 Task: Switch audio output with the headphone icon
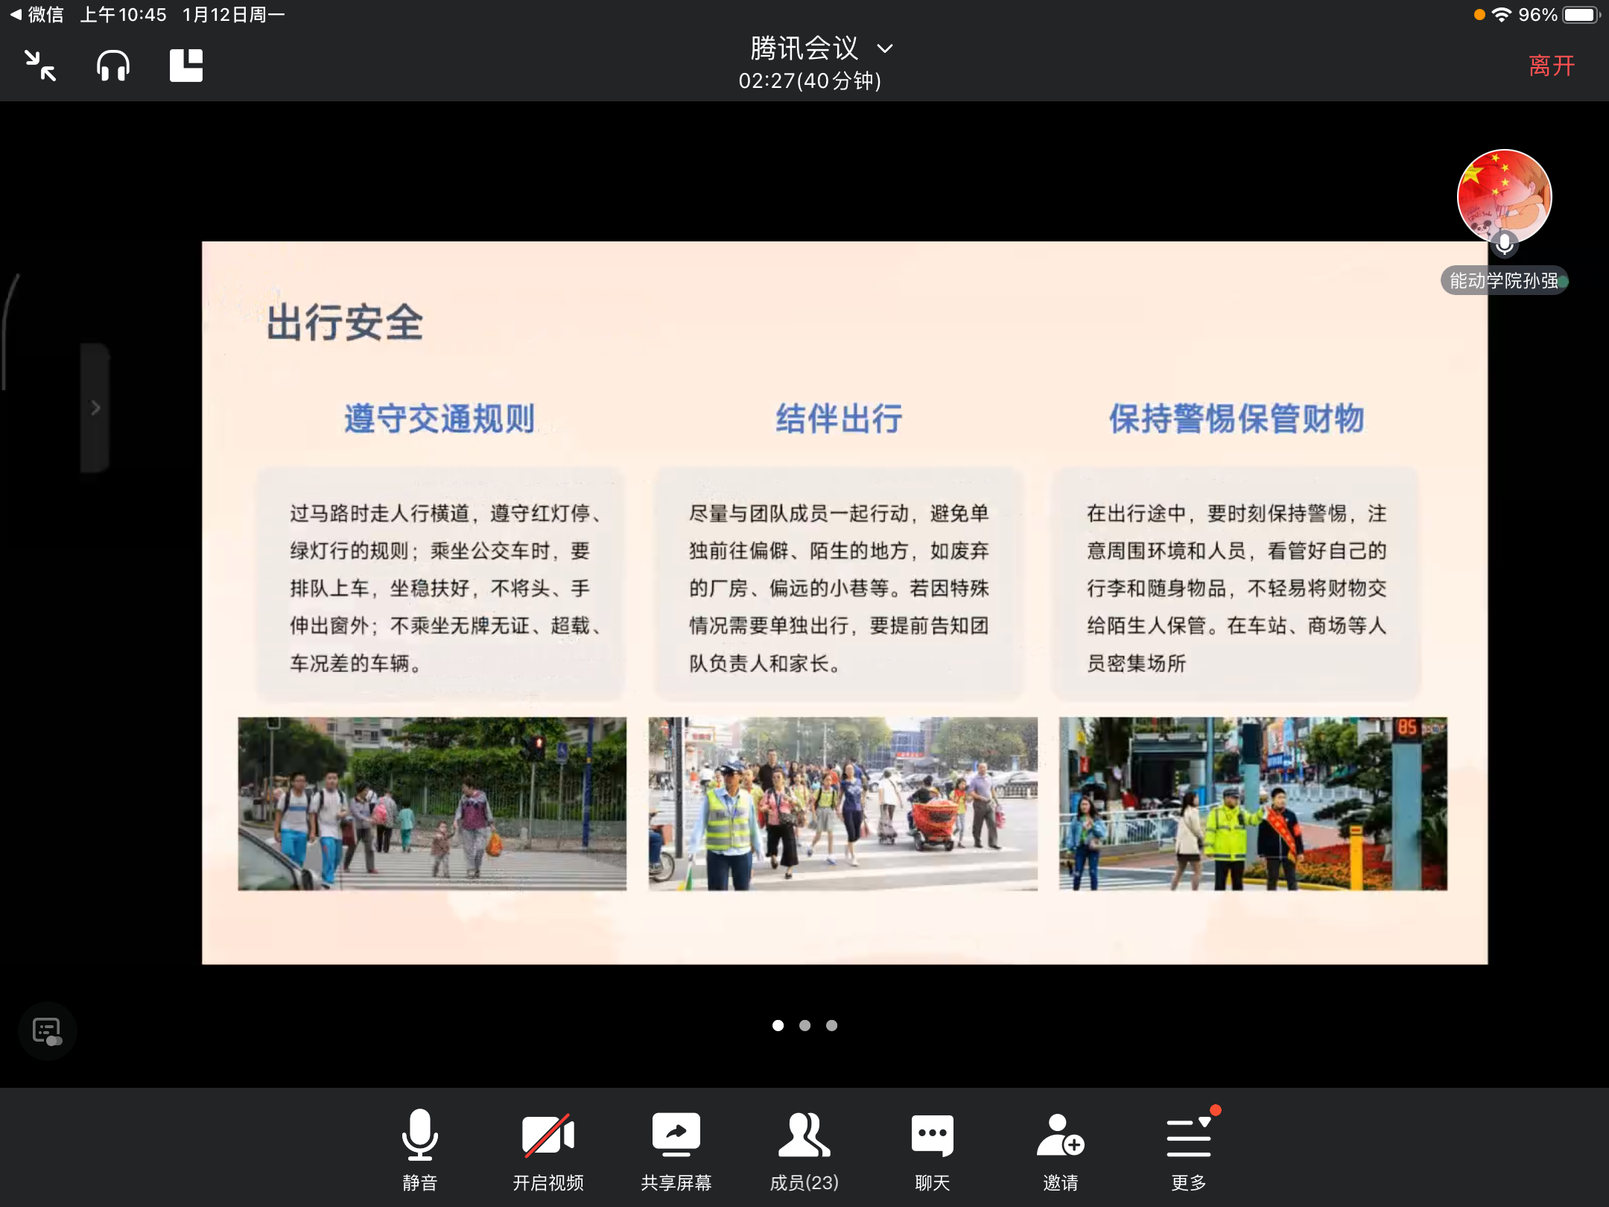tap(113, 66)
